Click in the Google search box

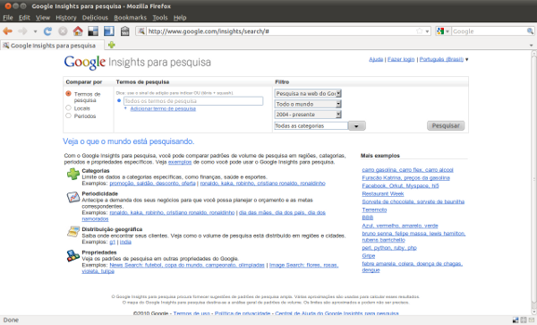[489, 31]
